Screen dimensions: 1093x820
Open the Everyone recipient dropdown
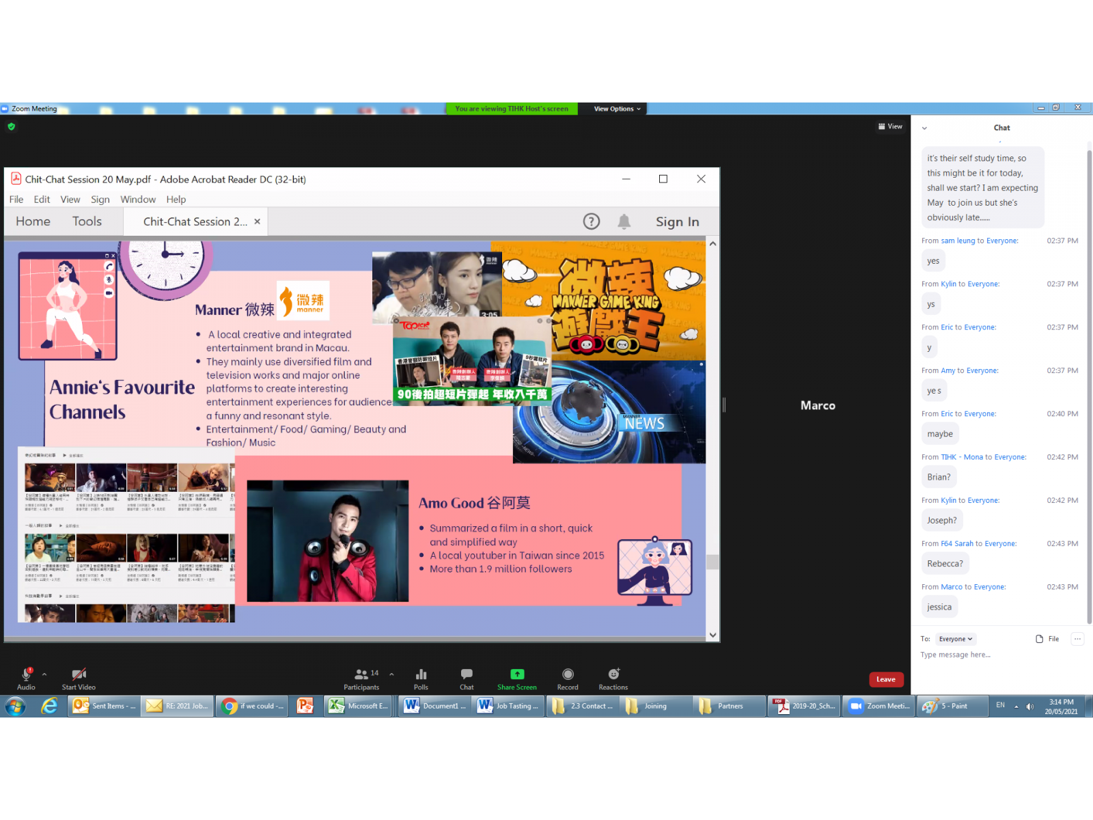point(955,639)
